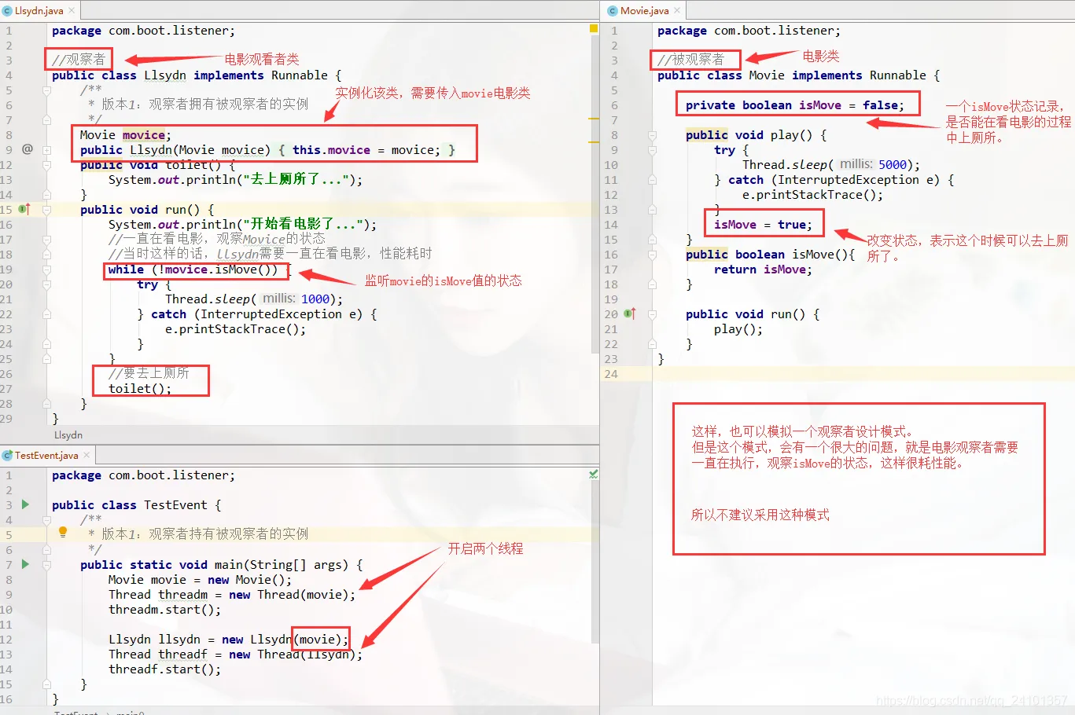Click 'threadm.start();' in TestEvent.java
This screenshot has height=715, width=1075.
164,609
